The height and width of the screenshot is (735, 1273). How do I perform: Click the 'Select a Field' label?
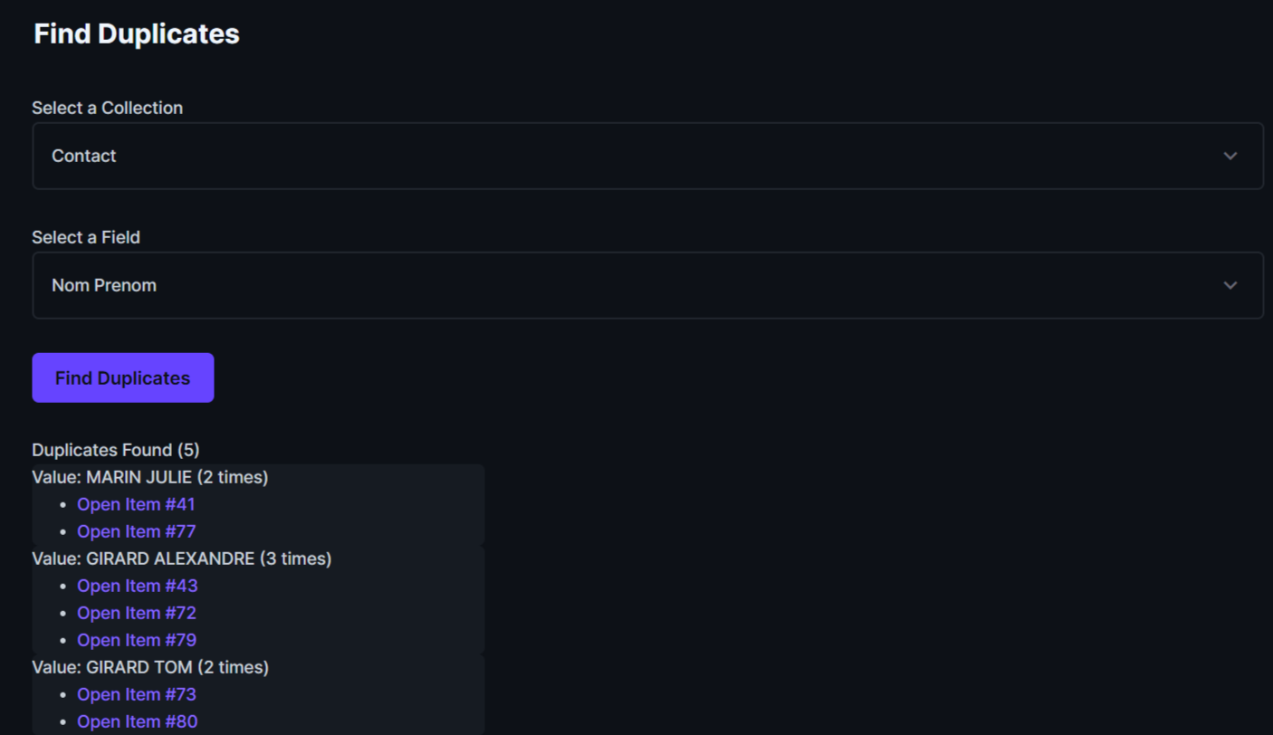click(x=86, y=237)
